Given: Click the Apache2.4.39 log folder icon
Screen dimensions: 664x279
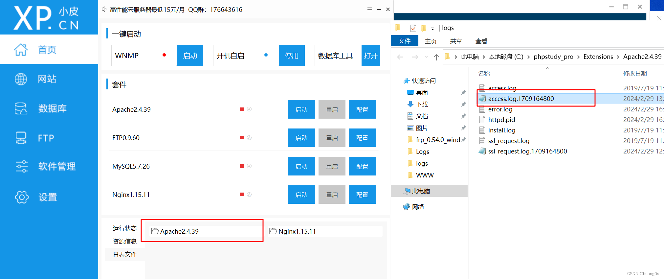Looking at the screenshot, I should click(x=155, y=231).
